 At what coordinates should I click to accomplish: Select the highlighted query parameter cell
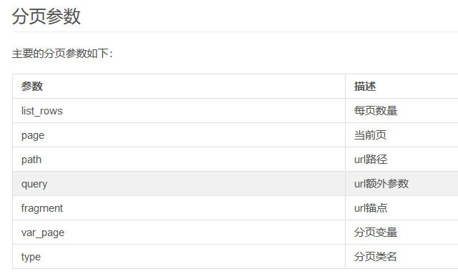point(179,184)
